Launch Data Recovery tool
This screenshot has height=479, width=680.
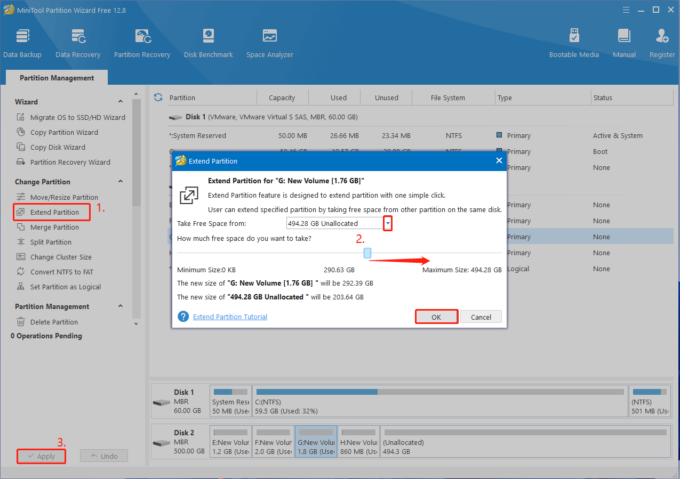(x=78, y=43)
